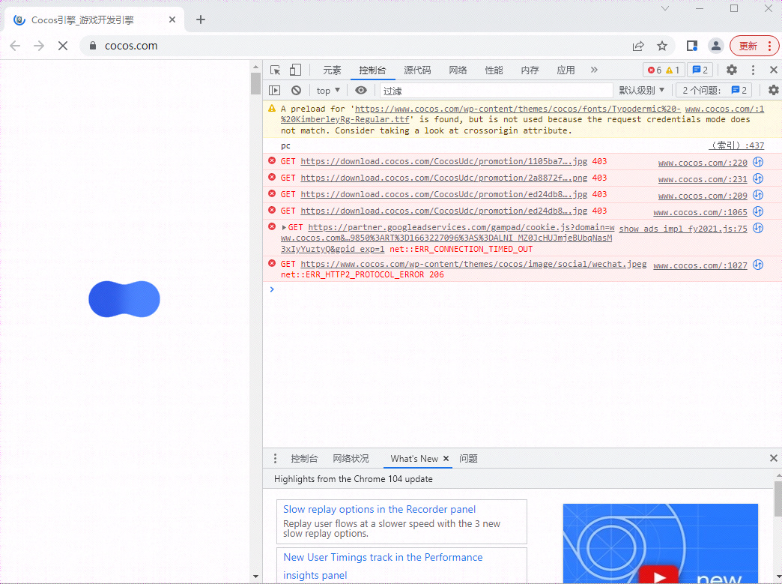This screenshot has height=584, width=782.
Task: Expand more DevTools tabs chevron
Action: 594,70
